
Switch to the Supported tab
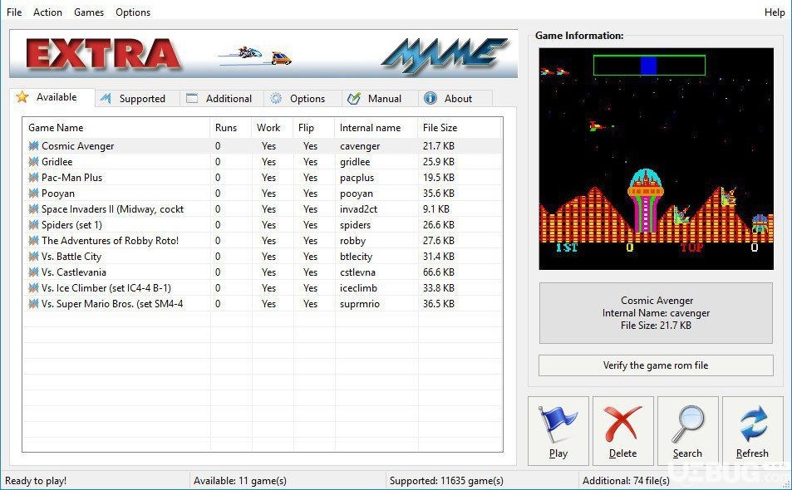tap(137, 98)
